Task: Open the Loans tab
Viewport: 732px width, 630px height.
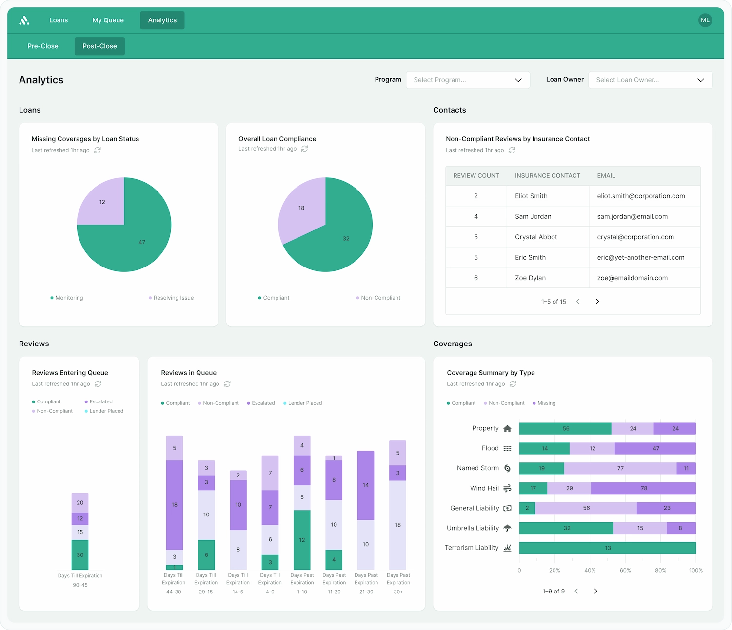Action: pyautogui.click(x=59, y=20)
